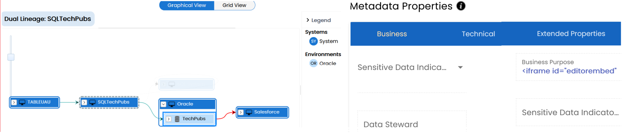
Task: Click the Metadata Properties info icon
Action: tap(461, 6)
